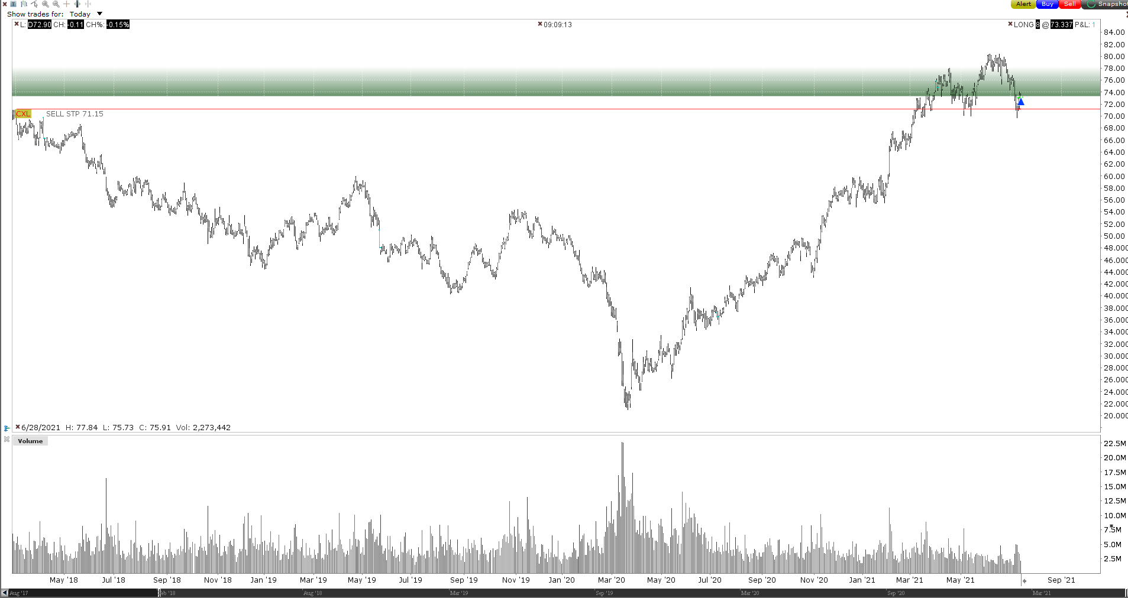
Task: Click the blue Buy button
Action: (x=1047, y=4)
